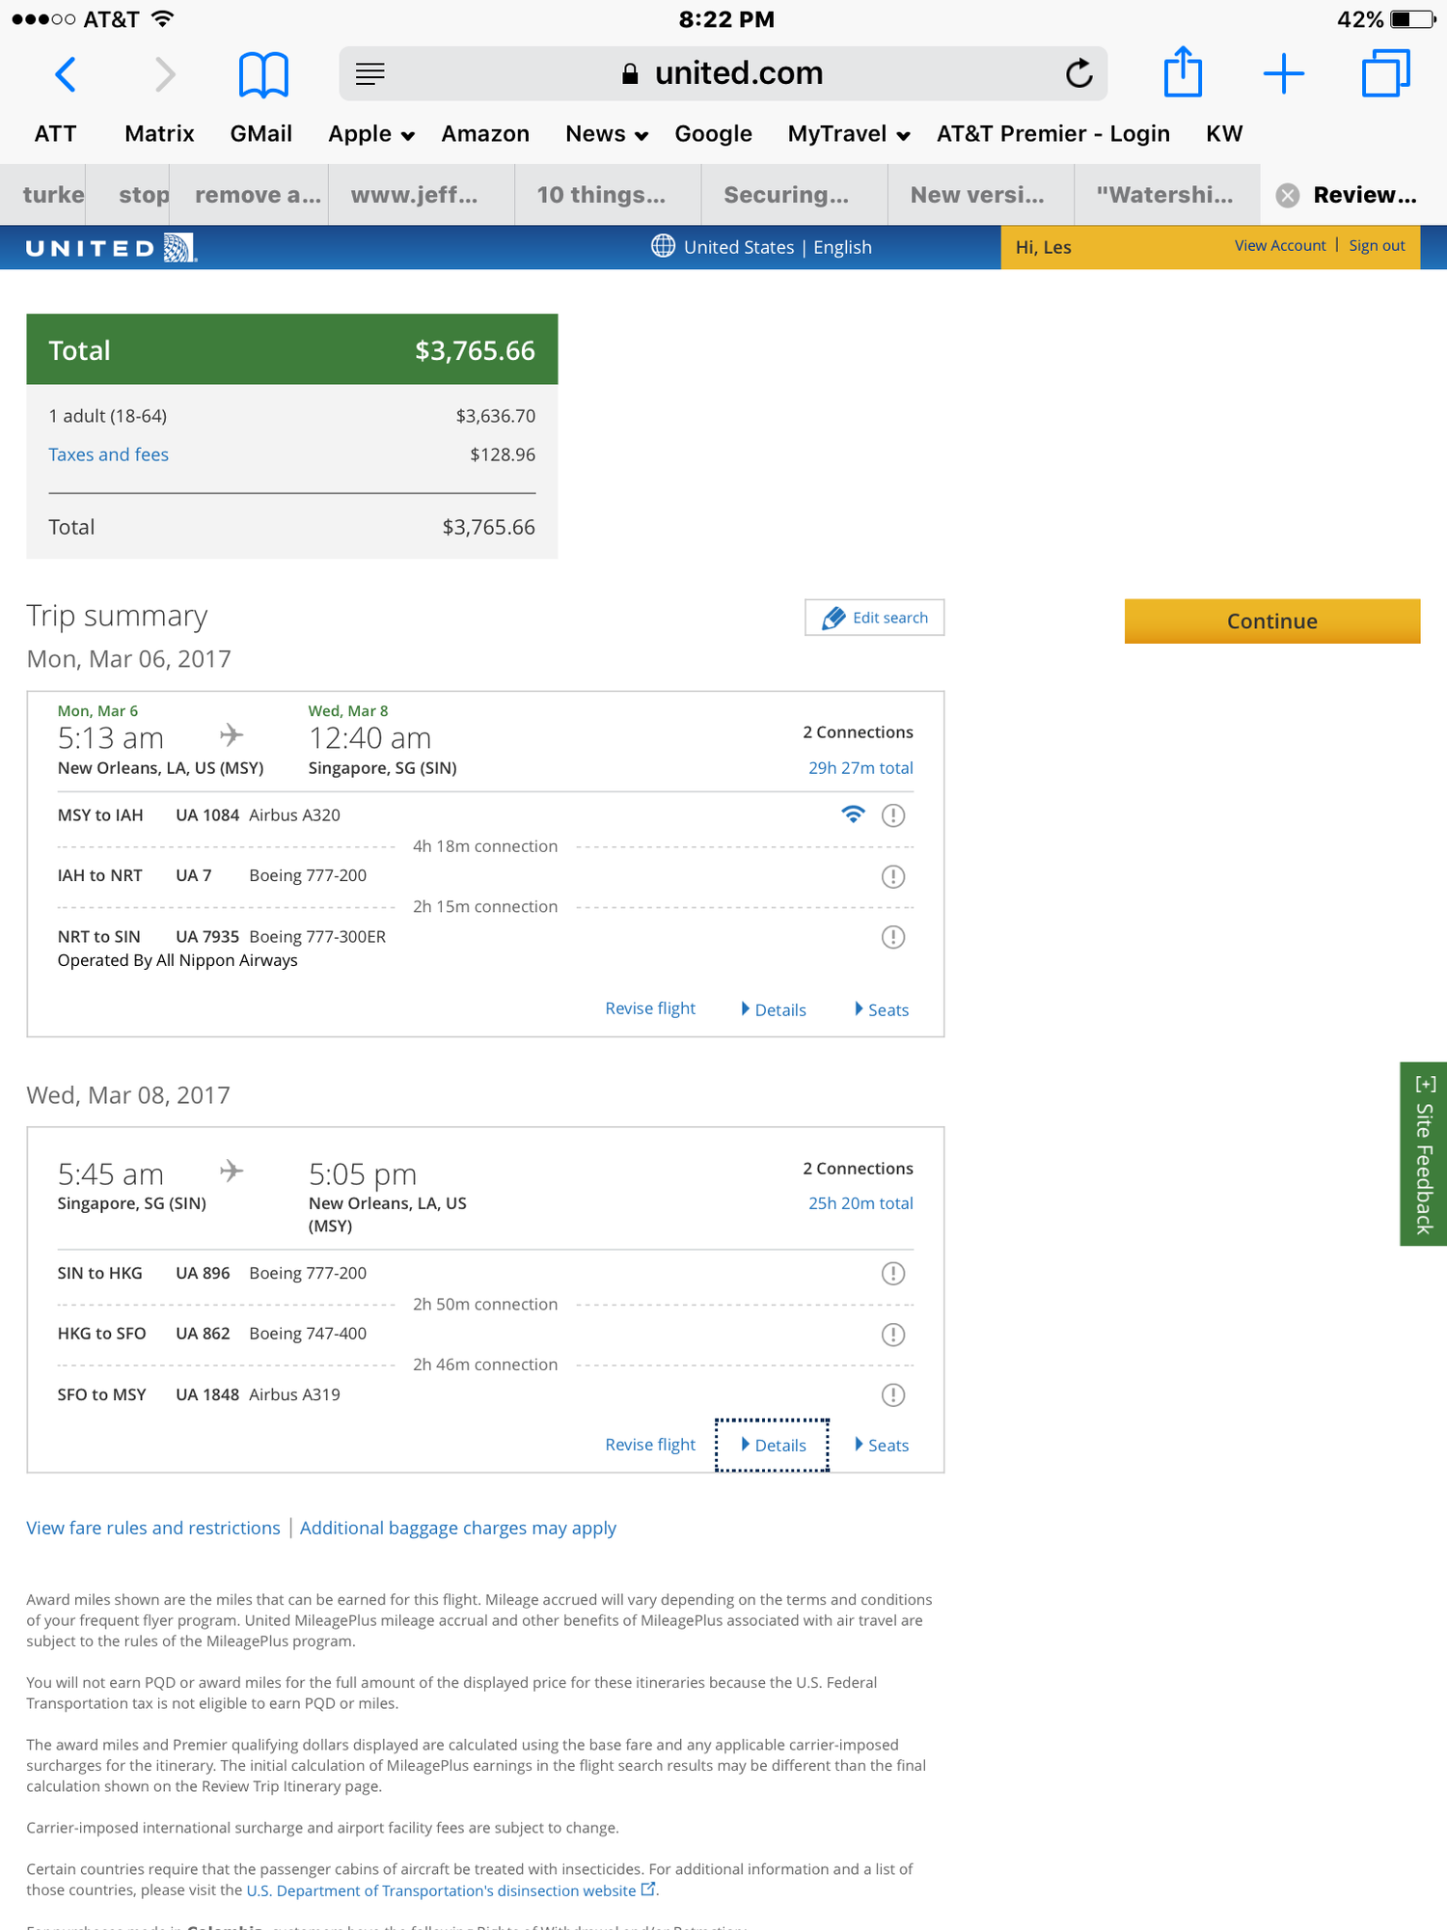Expand Details for Singapore return flight

pyautogui.click(x=773, y=1445)
